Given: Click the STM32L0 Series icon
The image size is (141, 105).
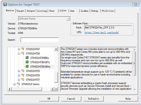Looking at the screenshot, I should [18, 84].
